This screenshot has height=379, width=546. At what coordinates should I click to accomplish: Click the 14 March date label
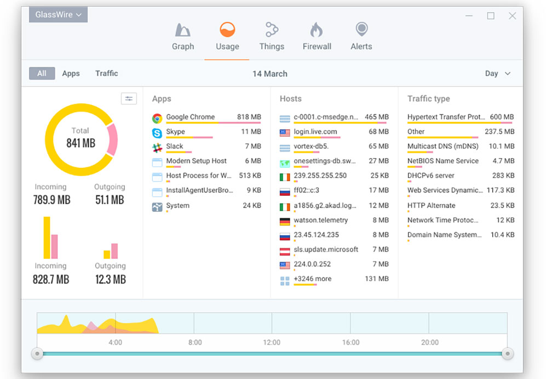coord(270,74)
